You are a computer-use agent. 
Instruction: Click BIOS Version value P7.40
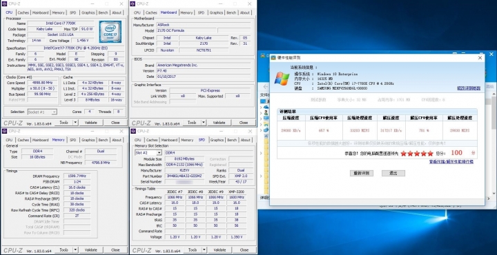tap(204, 71)
